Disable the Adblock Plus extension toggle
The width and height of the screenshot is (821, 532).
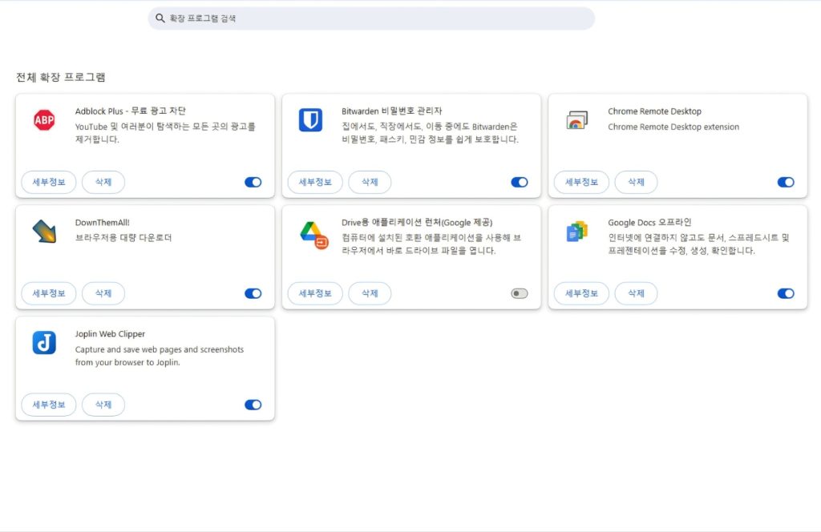pyautogui.click(x=253, y=182)
